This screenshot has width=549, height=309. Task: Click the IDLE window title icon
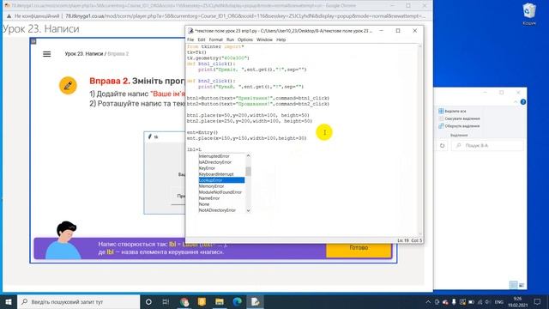pos(190,31)
